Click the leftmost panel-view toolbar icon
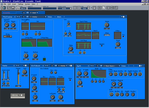The width and height of the screenshot is (149, 108). pyautogui.click(x=3, y=8)
